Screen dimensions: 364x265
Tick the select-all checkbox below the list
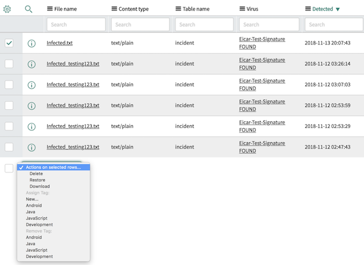(9, 168)
